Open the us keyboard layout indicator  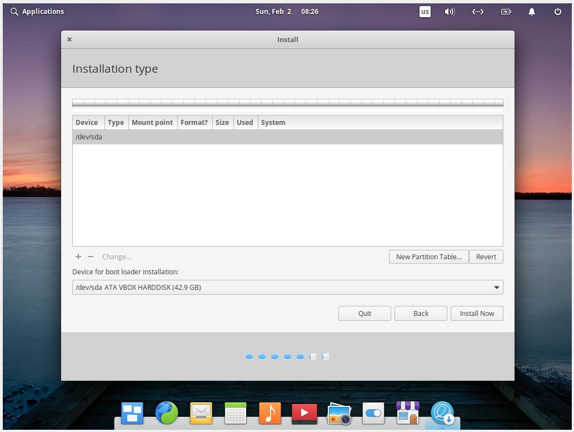pyautogui.click(x=425, y=11)
